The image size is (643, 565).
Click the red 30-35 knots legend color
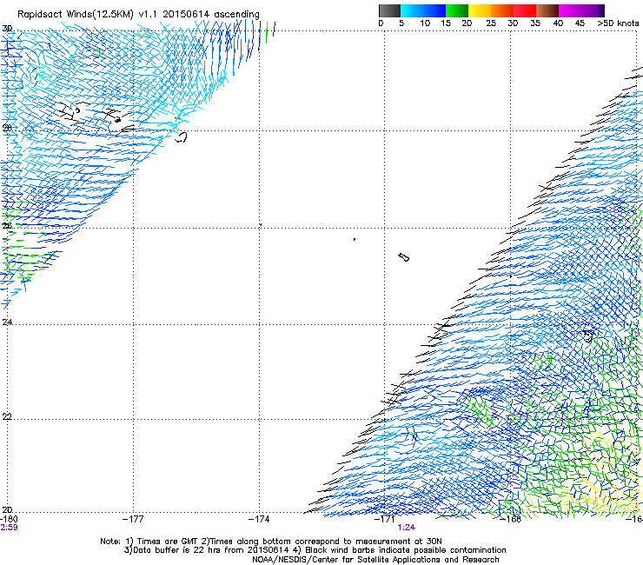pos(525,10)
